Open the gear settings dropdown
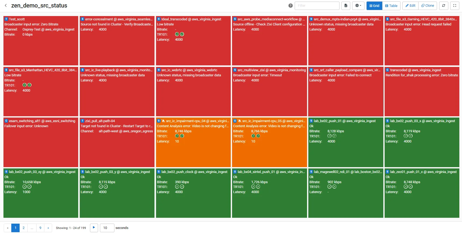Image resolution: width=462 pixels, height=233 pixels. click(358, 6)
